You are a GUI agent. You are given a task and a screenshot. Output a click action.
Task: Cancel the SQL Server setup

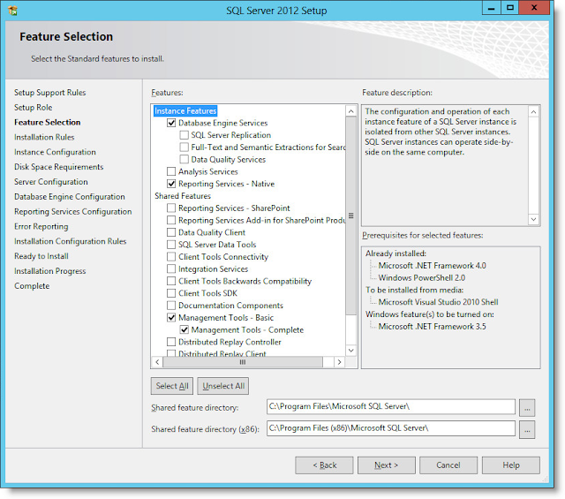448,465
